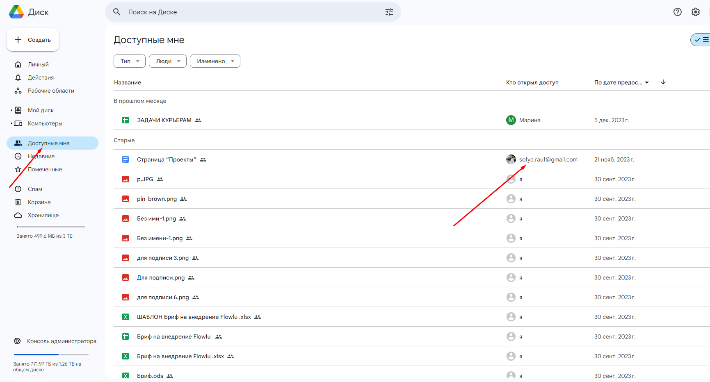Open the Изменено filter dropdown

click(x=215, y=61)
